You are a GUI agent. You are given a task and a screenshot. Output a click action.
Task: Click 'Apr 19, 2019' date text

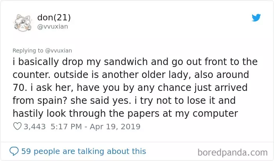[x=115, y=127]
